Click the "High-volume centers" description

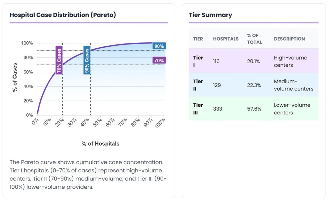[x=291, y=61]
